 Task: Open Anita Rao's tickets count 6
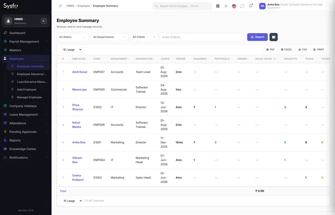click(x=322, y=142)
